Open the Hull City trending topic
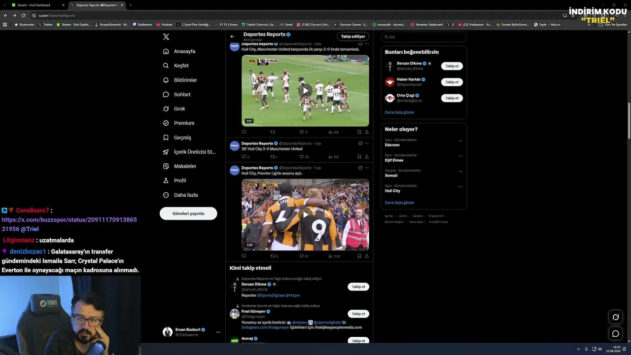Viewport: 631px width, 355px height. click(392, 191)
